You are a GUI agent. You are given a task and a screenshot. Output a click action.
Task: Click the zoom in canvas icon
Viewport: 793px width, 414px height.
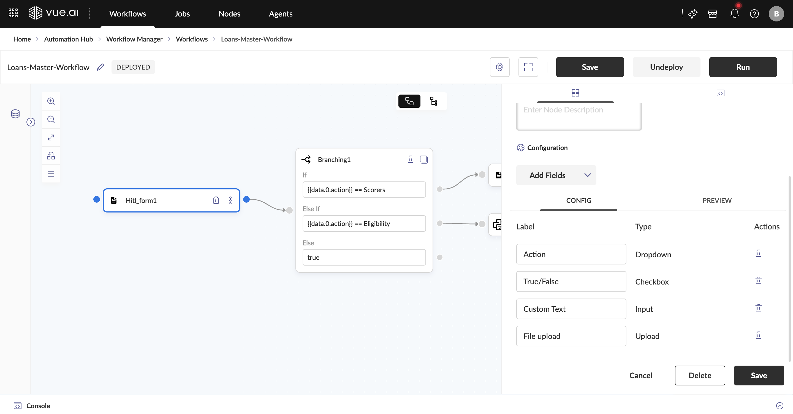[51, 101]
